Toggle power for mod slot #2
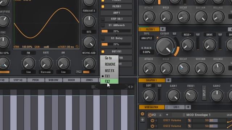232x130 pixels. click(150, 115)
